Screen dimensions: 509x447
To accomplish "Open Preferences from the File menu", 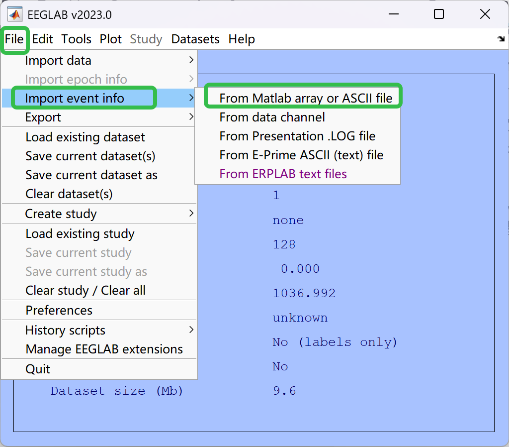I will point(99,310).
